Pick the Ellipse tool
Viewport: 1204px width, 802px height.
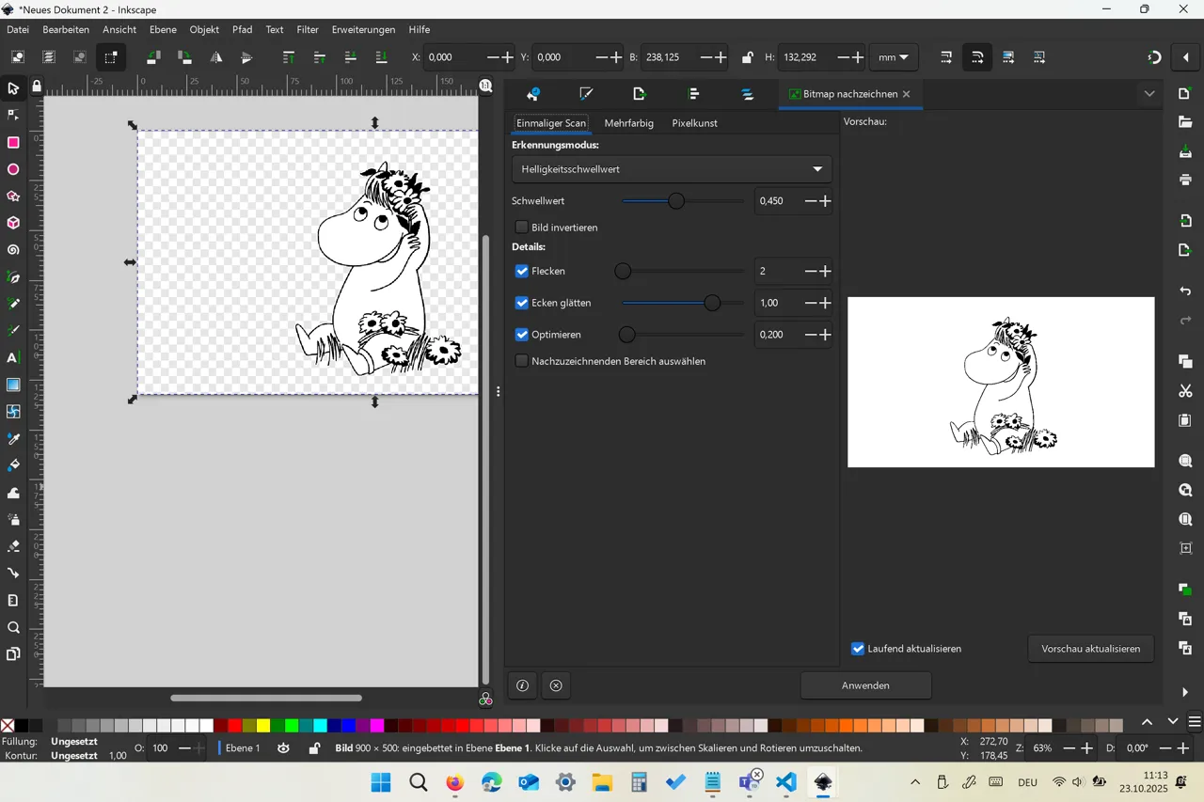tap(13, 170)
